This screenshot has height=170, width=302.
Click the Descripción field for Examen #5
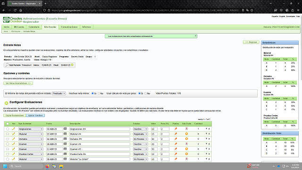(100, 149)
